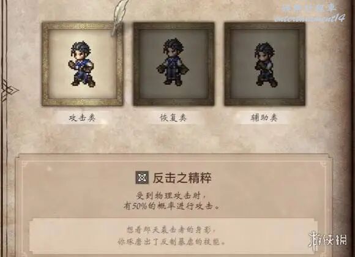Click the skill flavor text box

pyautogui.click(x=173, y=236)
